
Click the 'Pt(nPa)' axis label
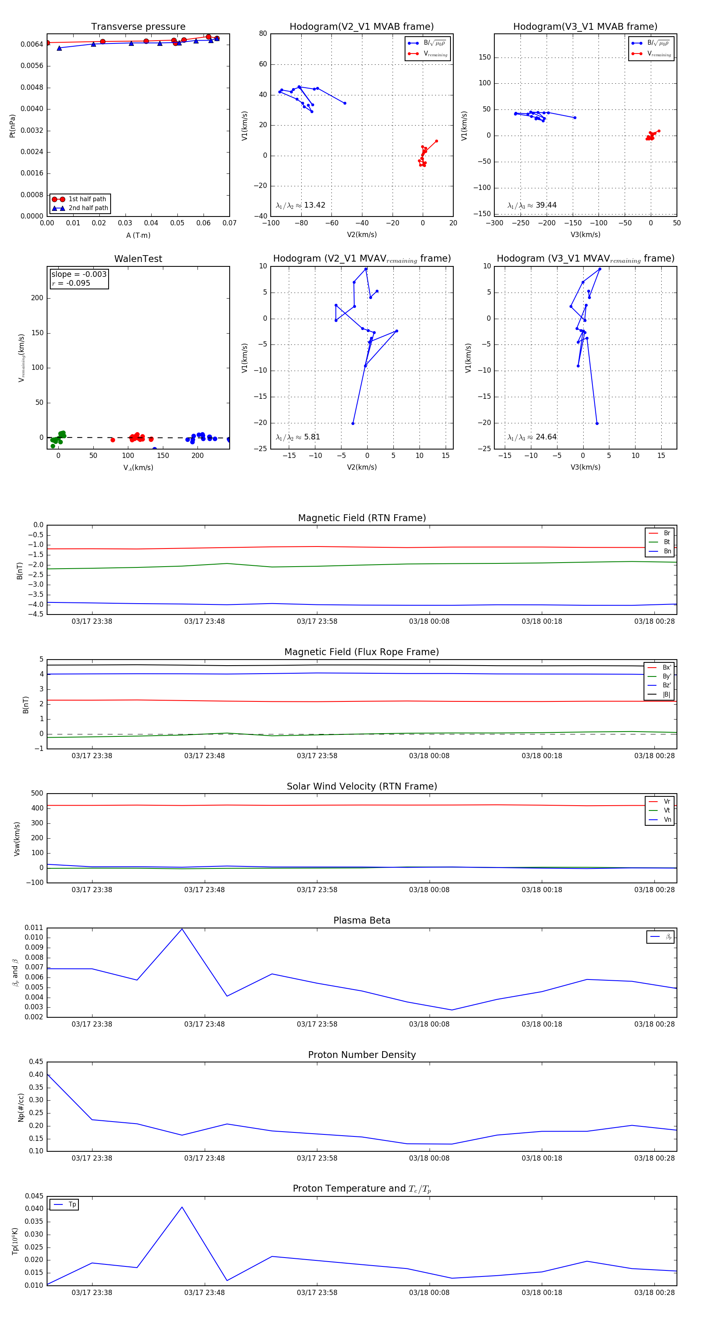click(12, 126)
